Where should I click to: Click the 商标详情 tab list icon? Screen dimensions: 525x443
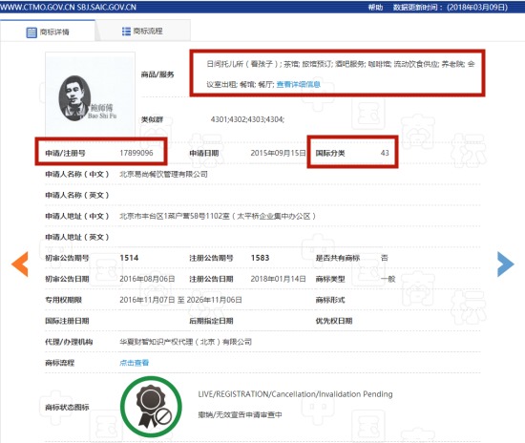coord(31,32)
